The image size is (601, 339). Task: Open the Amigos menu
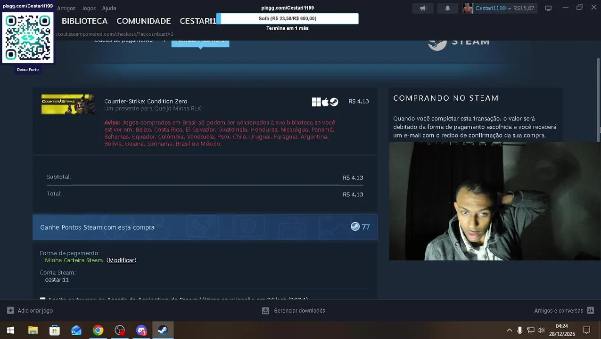click(66, 8)
